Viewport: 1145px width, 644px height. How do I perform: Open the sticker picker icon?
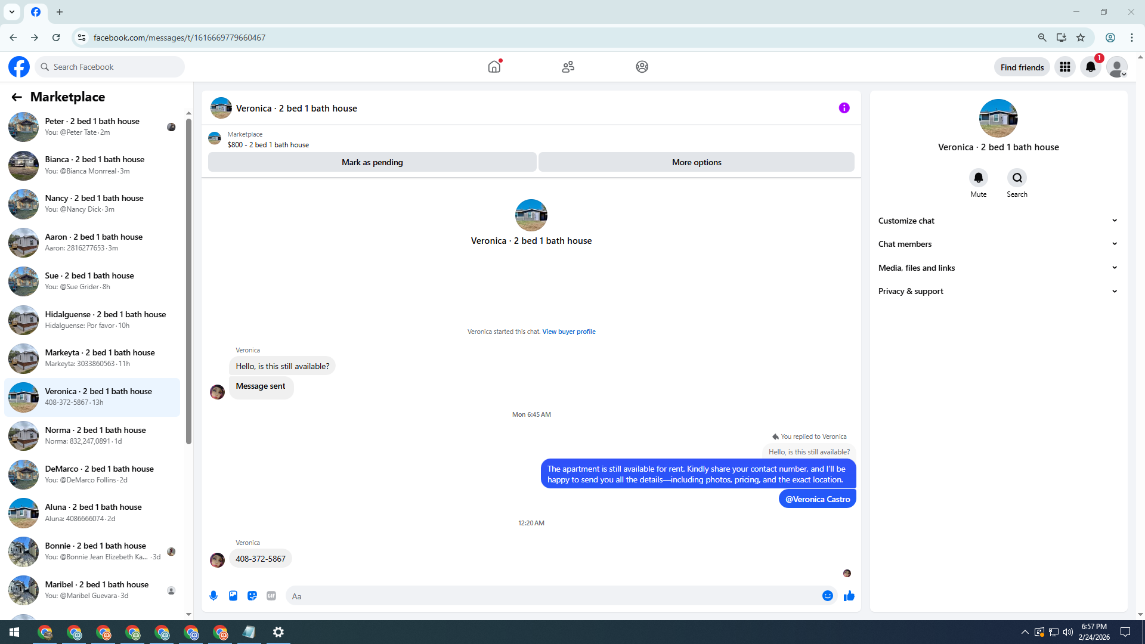pos(252,596)
